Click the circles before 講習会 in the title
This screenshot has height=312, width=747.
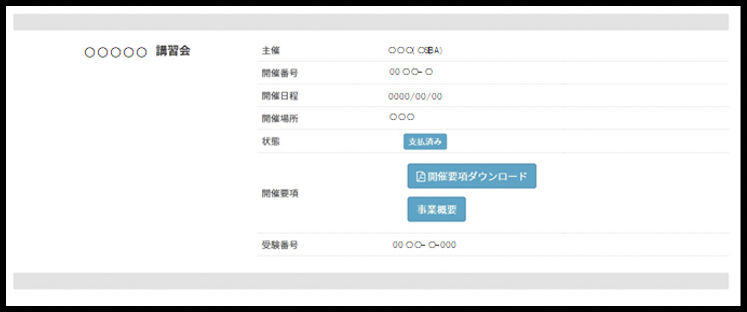pyautogui.click(x=116, y=52)
